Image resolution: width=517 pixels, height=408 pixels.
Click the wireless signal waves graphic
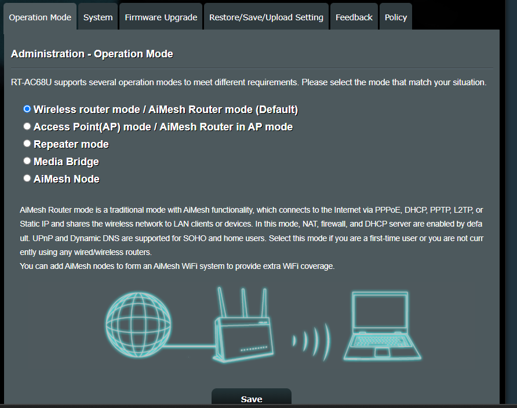[x=311, y=342]
